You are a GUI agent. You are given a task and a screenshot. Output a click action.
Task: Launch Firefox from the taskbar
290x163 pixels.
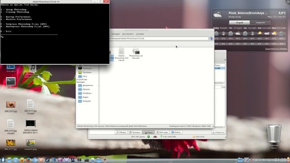click(x=28, y=160)
